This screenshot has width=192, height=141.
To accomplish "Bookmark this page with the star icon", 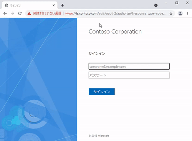I will click(x=171, y=13).
